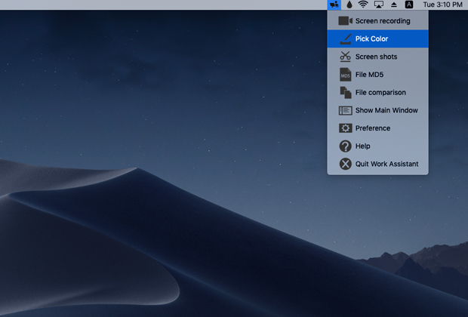Click the eject icon in menu bar
This screenshot has height=317, width=468.
(394, 5)
